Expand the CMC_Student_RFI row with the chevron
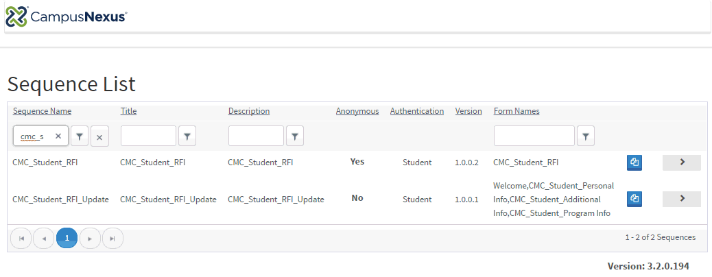The height and width of the screenshot is (277, 712). pos(681,162)
